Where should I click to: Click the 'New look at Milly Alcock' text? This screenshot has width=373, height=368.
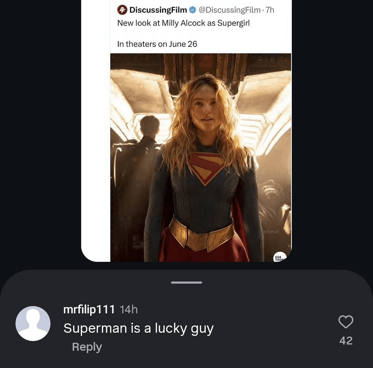pos(183,23)
